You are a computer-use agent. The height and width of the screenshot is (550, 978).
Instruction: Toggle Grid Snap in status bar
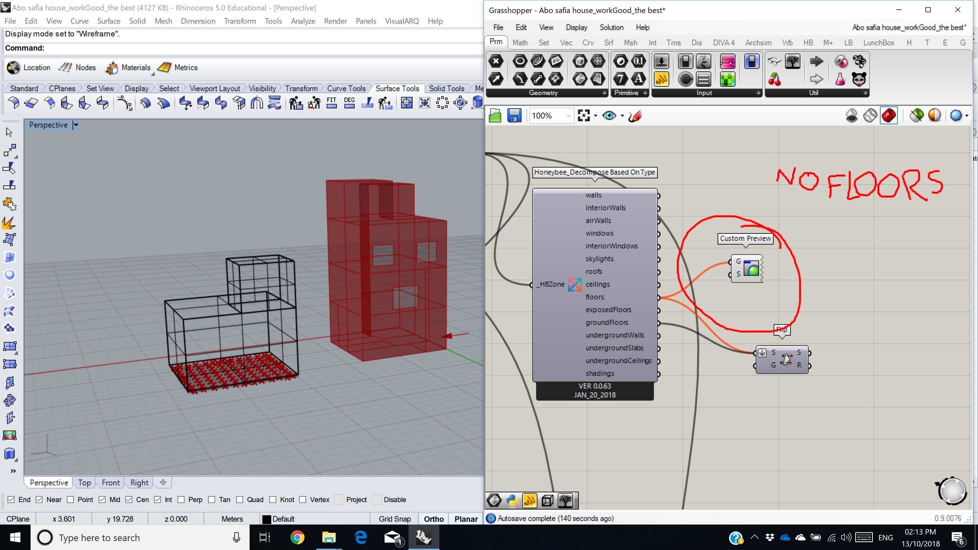394,519
